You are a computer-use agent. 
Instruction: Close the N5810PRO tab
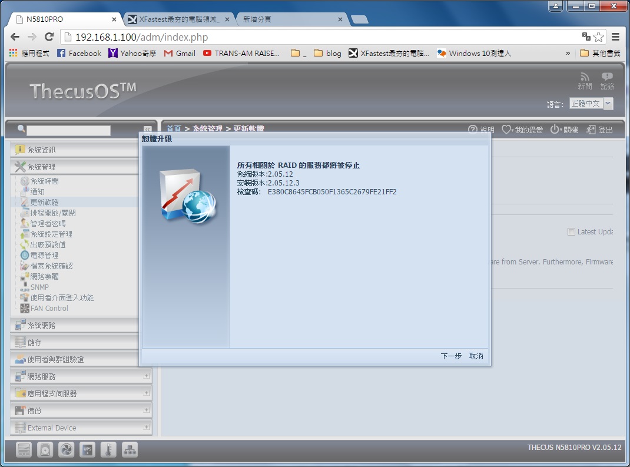[114, 19]
